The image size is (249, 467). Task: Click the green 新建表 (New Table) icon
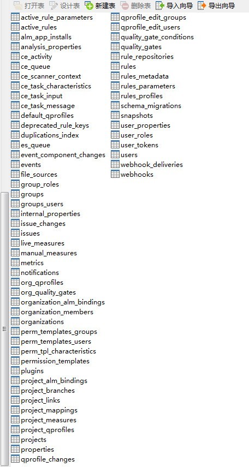click(89, 5)
